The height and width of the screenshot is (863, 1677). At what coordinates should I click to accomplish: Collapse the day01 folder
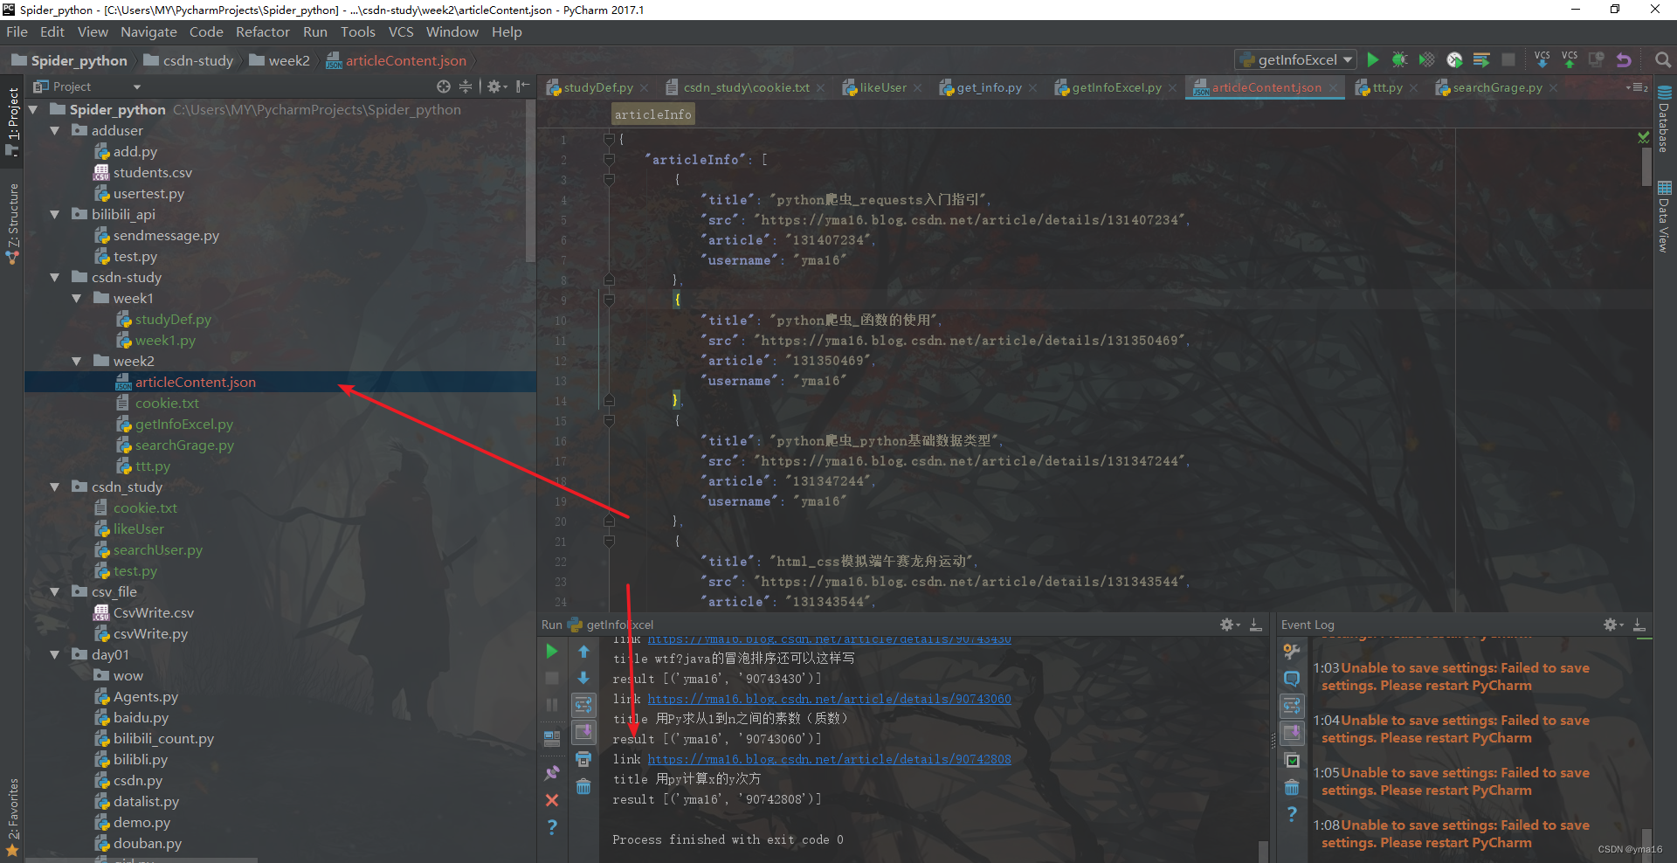[x=55, y=654]
